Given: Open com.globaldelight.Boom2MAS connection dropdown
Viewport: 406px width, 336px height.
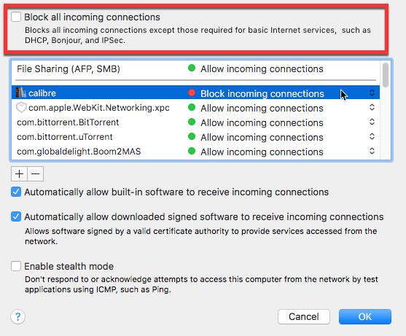Looking at the screenshot, I should [x=372, y=151].
